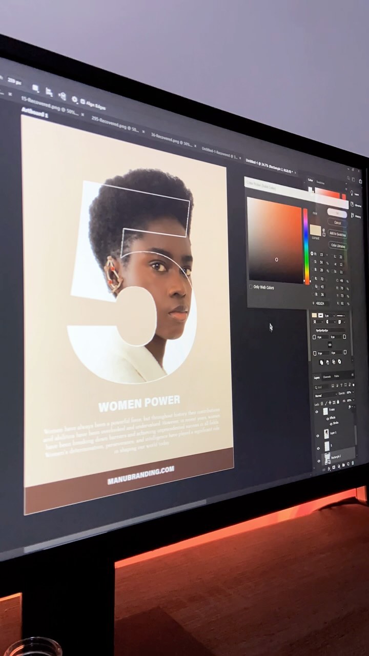Close the 295-Recovered.png tab
This screenshot has height=656, width=369.
(143, 132)
